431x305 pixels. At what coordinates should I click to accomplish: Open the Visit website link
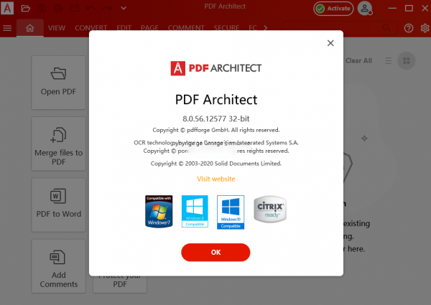[x=216, y=179]
